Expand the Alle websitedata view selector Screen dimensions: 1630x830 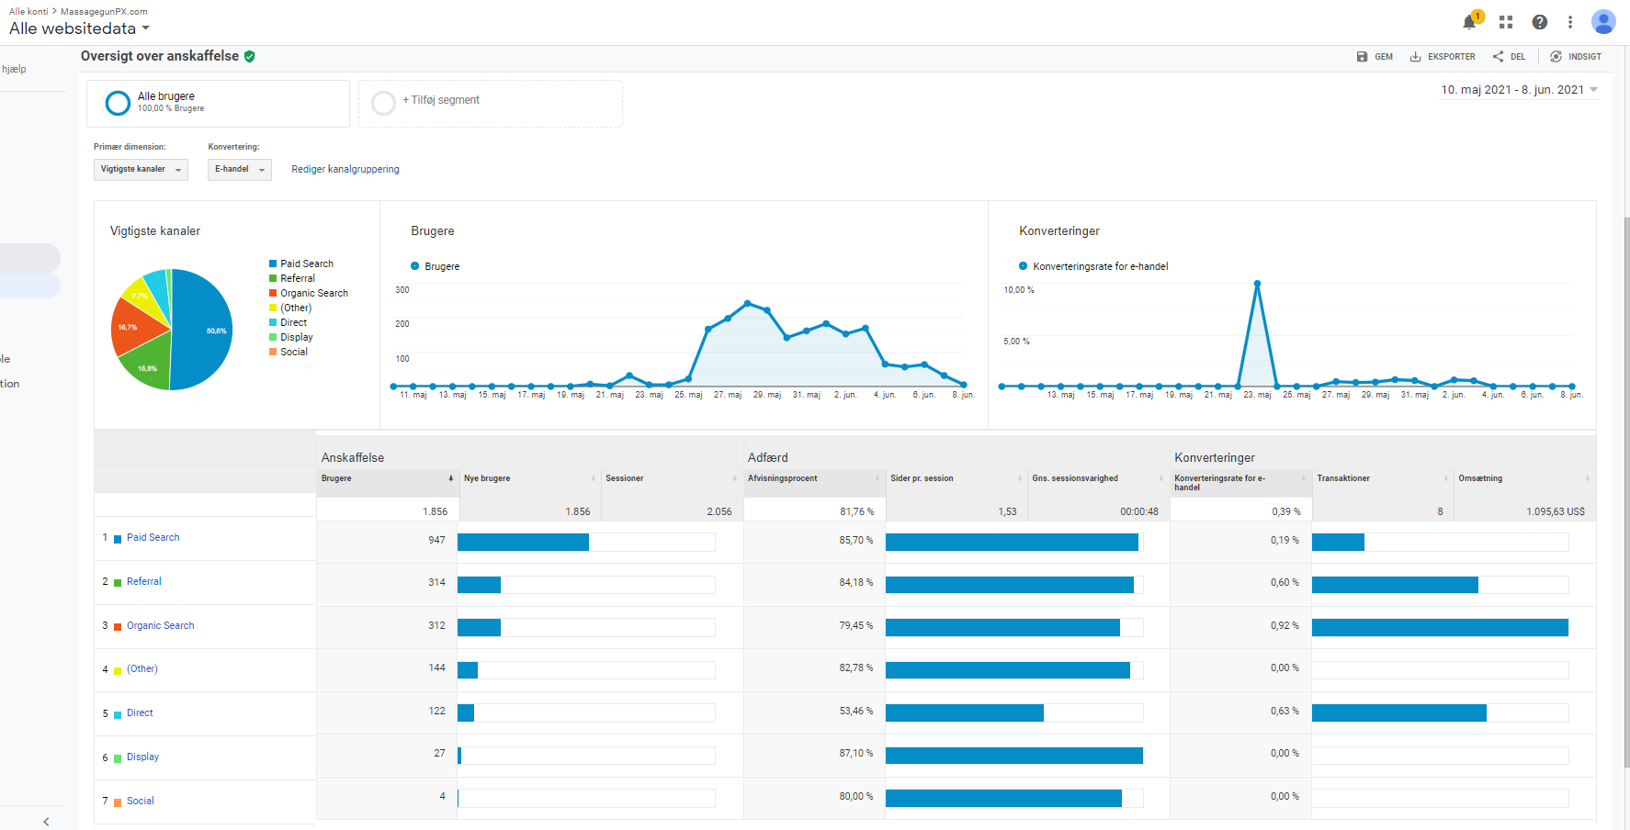79,28
